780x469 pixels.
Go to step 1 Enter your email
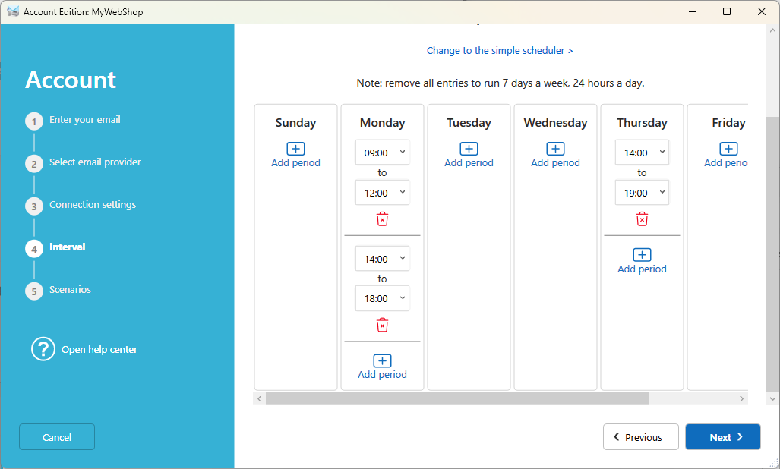point(73,120)
